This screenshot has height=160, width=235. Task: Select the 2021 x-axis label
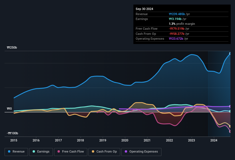pos(147,140)
